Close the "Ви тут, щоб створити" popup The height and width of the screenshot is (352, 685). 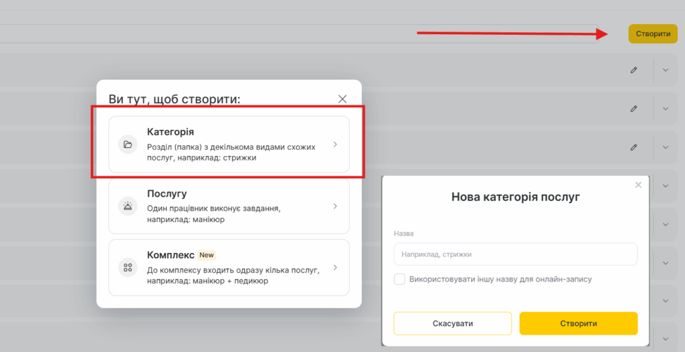point(342,99)
